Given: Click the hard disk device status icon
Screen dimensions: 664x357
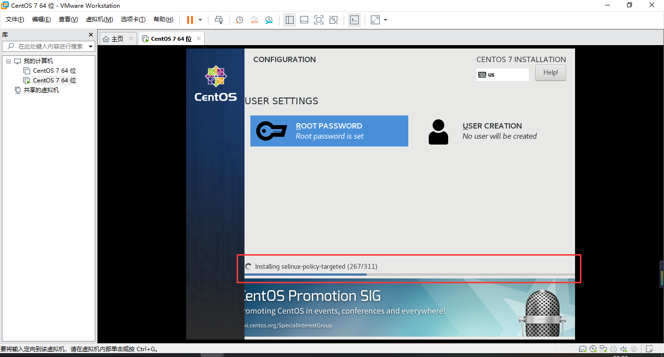Looking at the screenshot, I should point(582,349).
